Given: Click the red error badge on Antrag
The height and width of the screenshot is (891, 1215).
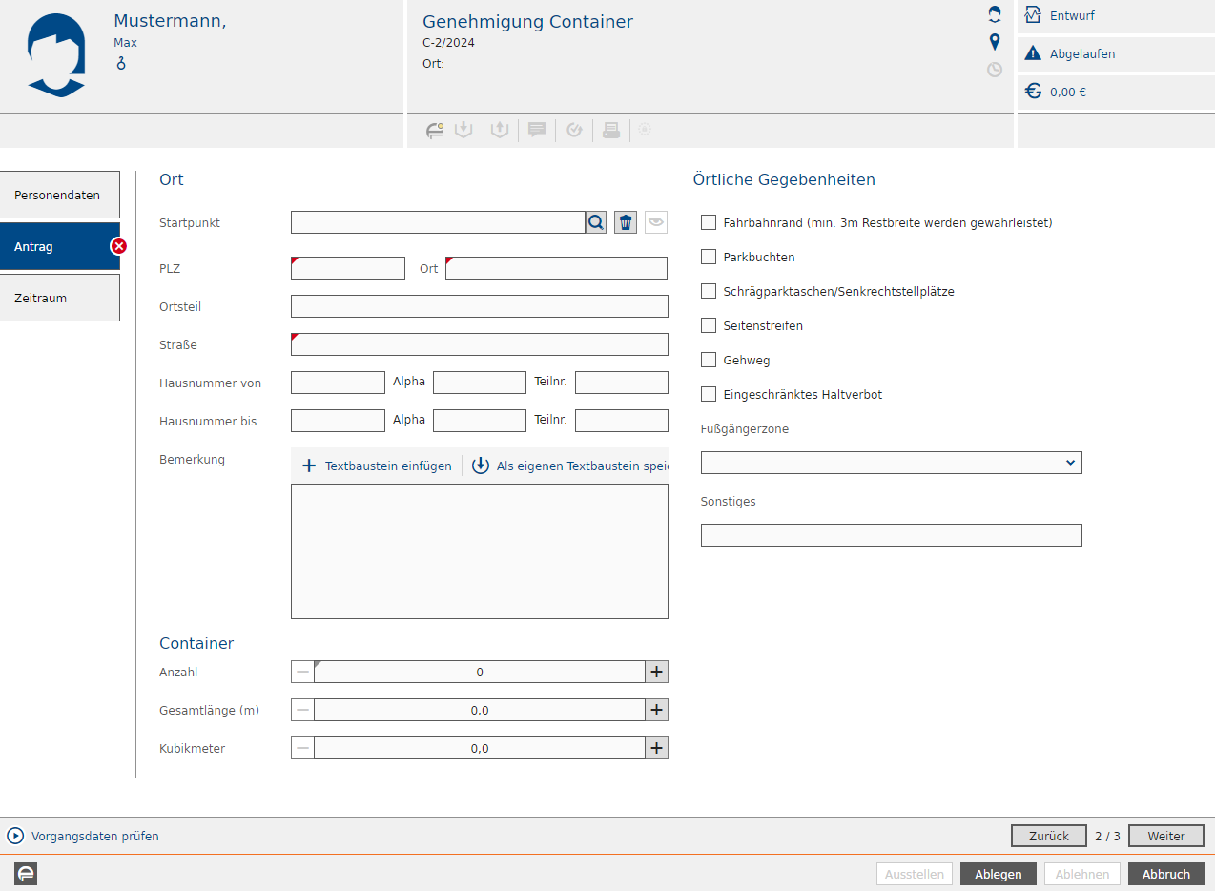Looking at the screenshot, I should [x=119, y=247].
